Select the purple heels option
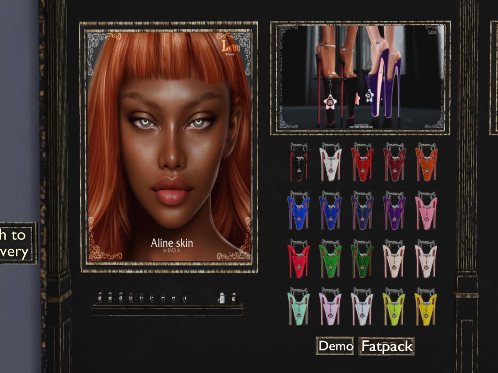The height and width of the screenshot is (373, 498). coord(394,211)
